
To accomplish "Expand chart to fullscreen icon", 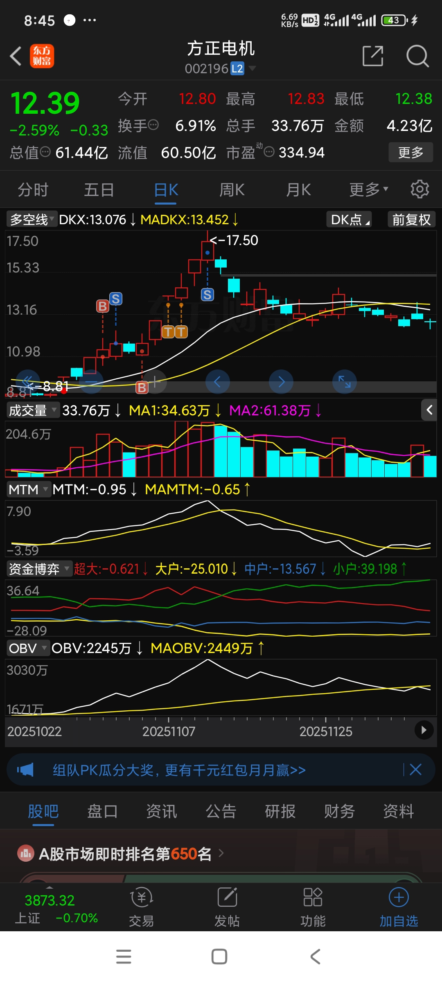I will coord(345,382).
